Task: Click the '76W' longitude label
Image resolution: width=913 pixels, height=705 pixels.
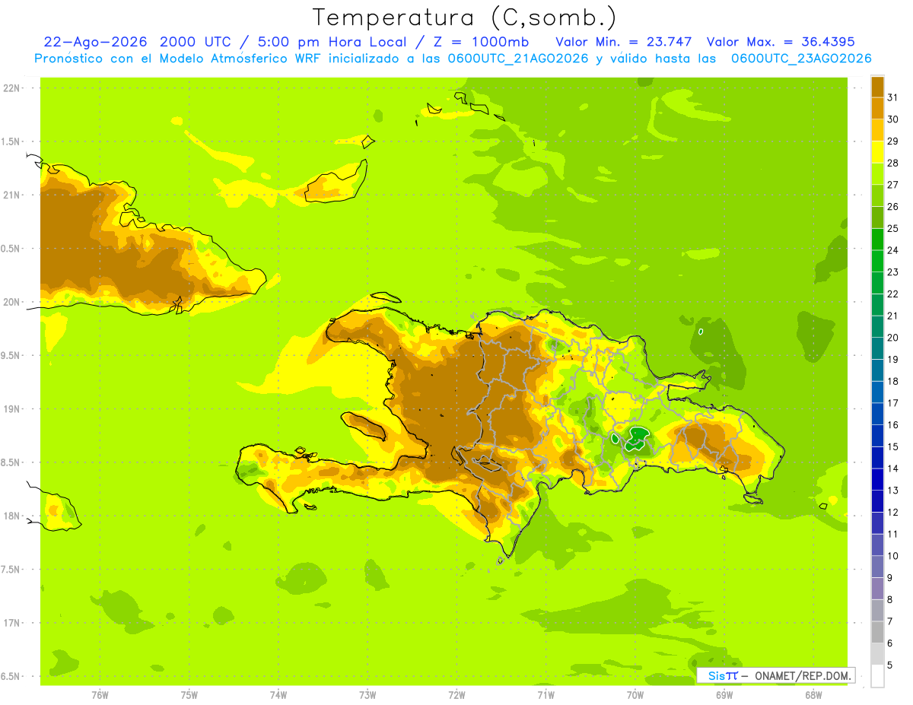Action: click(x=100, y=695)
